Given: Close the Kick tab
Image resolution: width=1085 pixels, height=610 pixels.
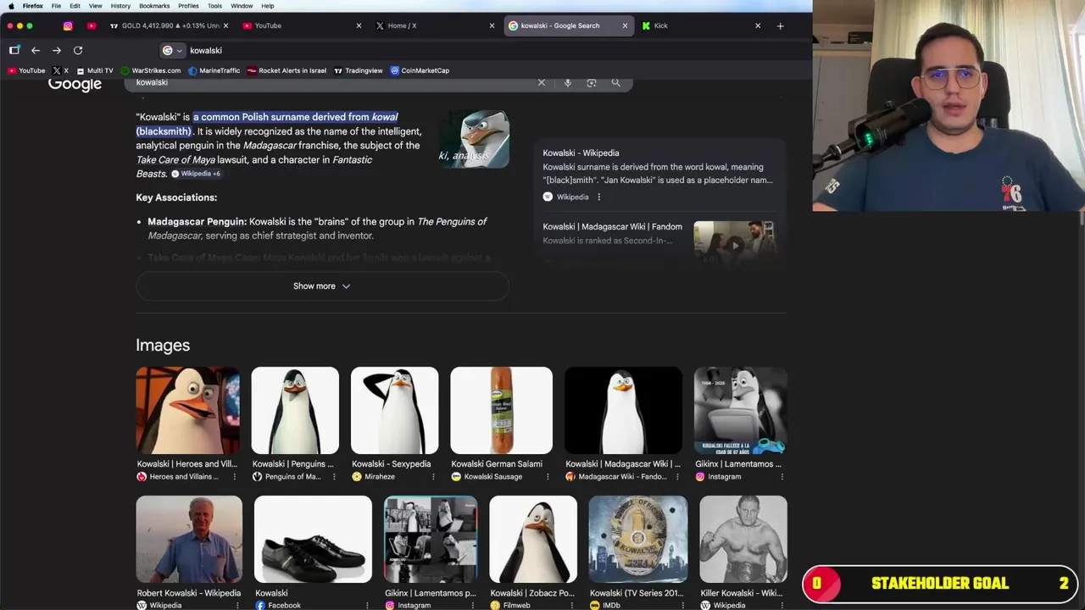Looking at the screenshot, I should [x=758, y=25].
